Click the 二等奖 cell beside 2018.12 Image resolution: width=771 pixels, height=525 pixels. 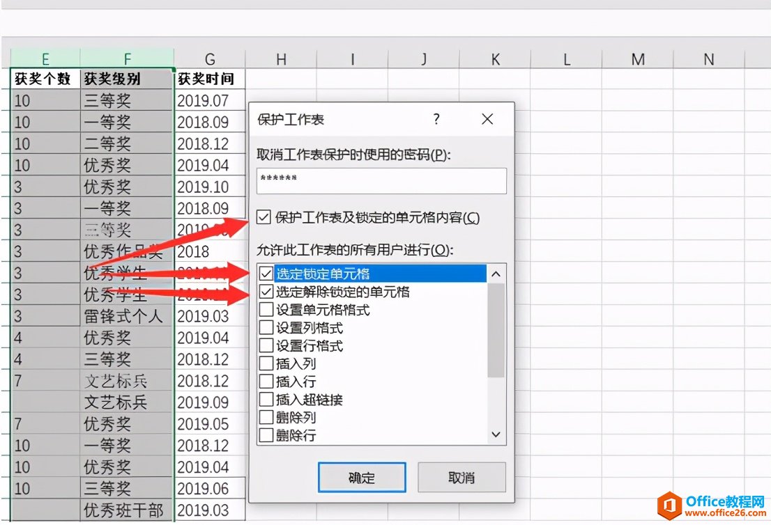[127, 143]
